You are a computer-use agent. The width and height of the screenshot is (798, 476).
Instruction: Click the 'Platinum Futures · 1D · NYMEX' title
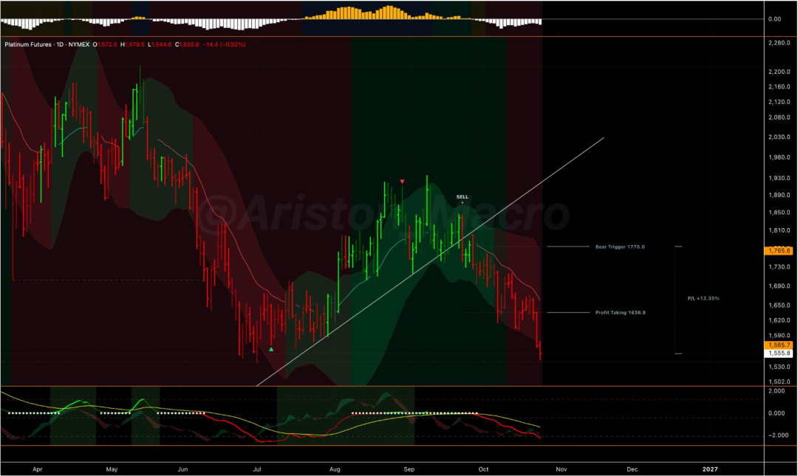(x=47, y=45)
